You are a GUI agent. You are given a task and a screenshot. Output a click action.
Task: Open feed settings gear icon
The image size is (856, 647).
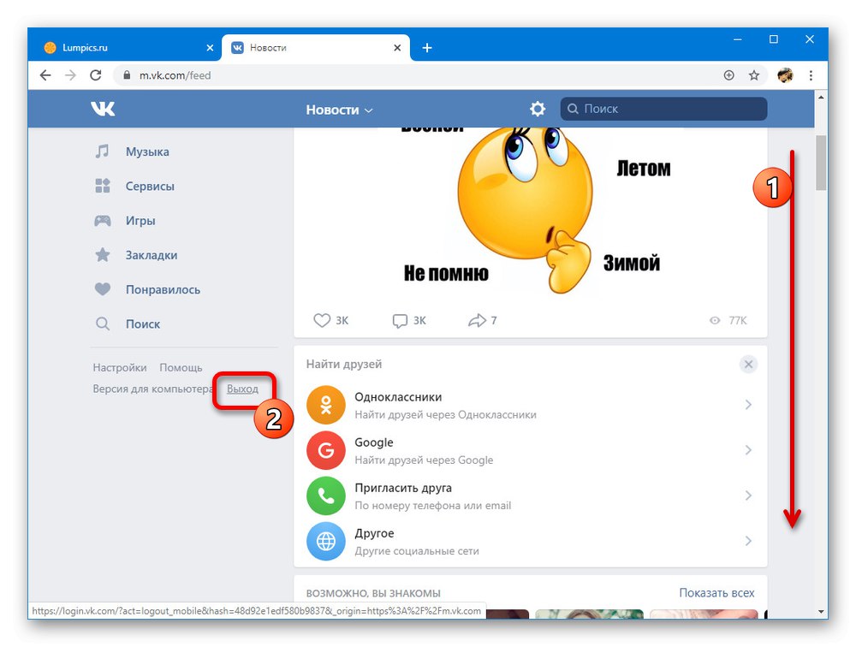point(538,109)
